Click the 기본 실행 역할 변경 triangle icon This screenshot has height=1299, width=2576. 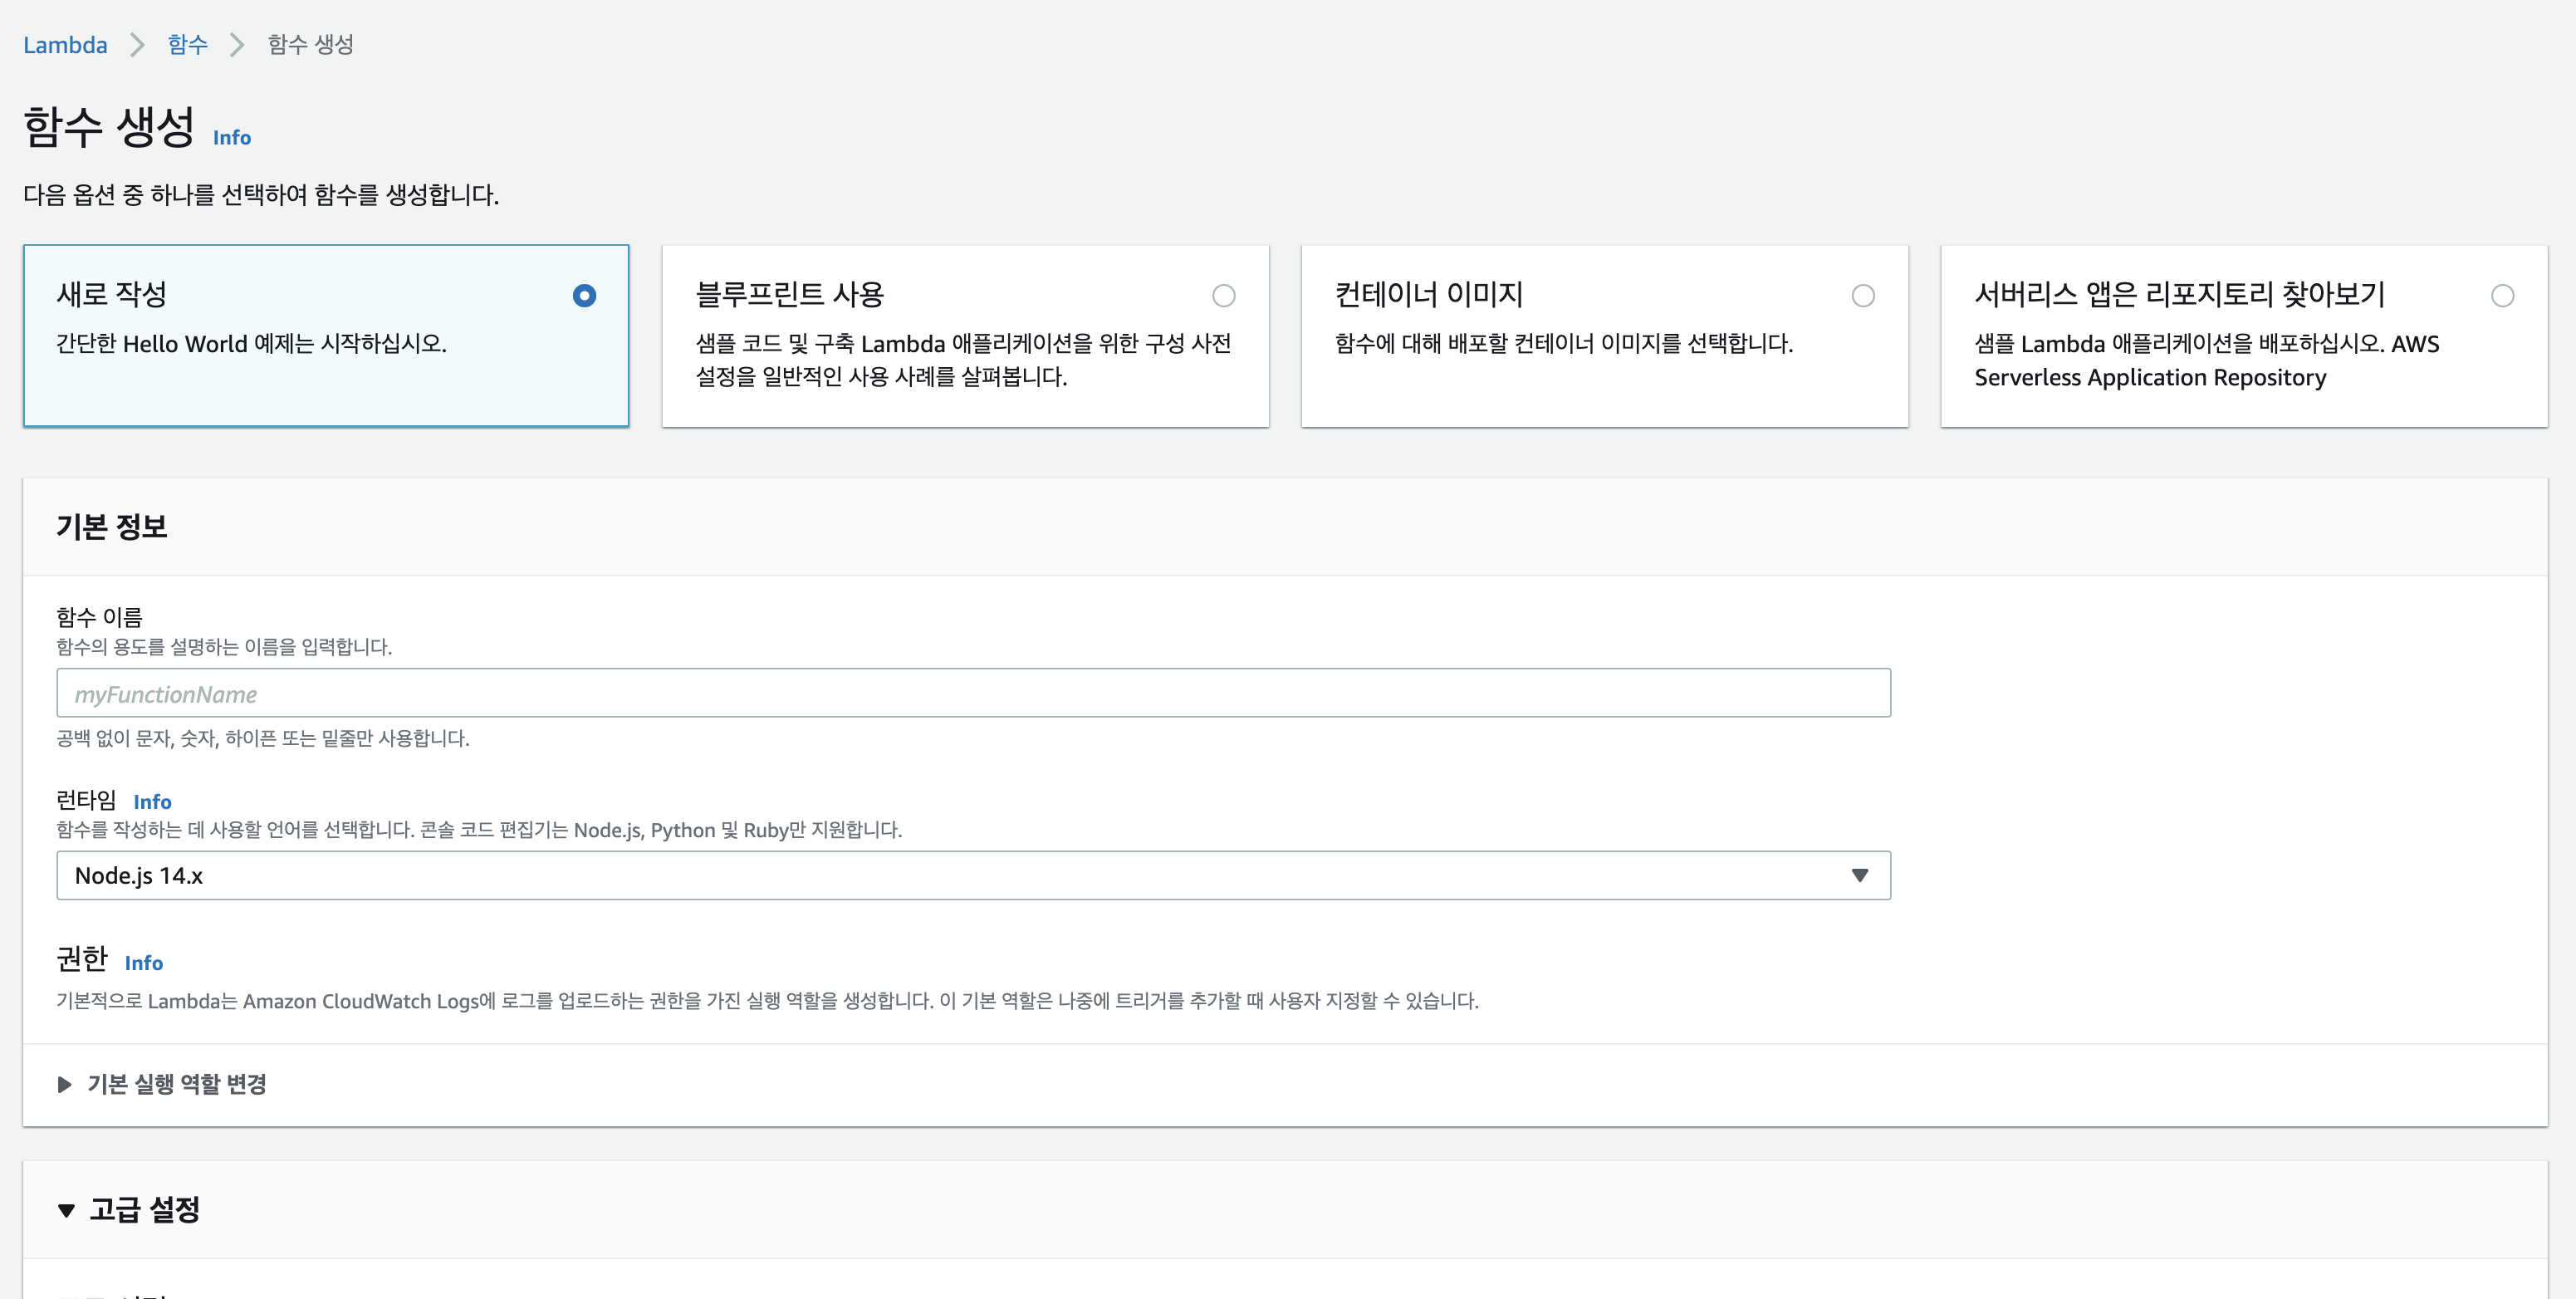65,1085
